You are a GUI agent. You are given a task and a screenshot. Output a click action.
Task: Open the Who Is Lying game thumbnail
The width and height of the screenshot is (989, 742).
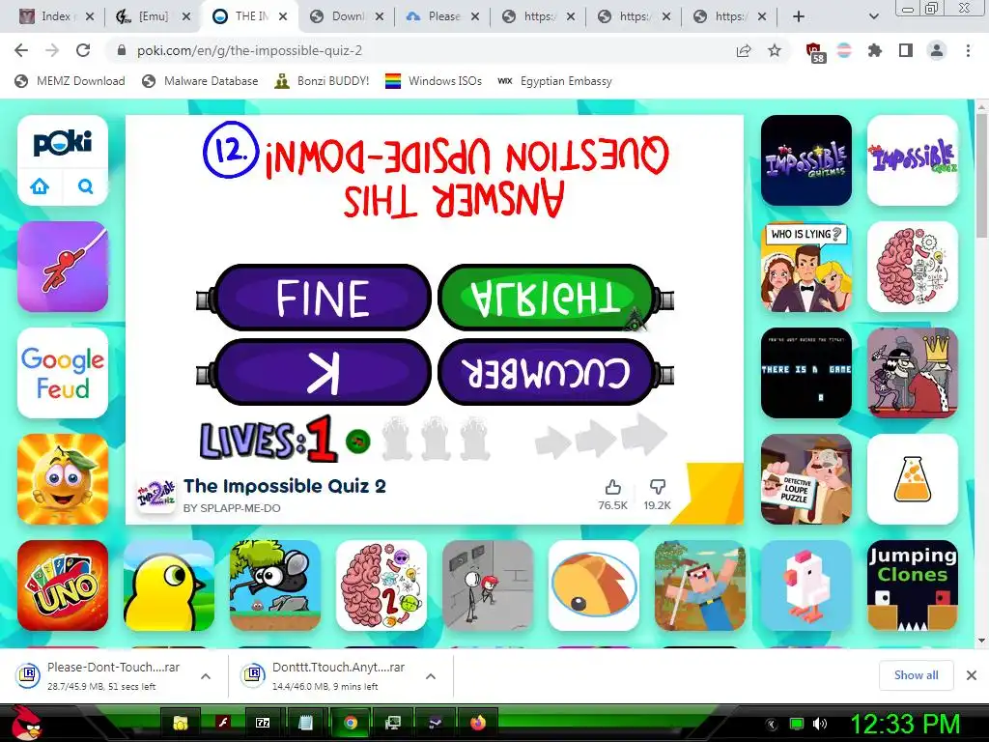click(806, 267)
